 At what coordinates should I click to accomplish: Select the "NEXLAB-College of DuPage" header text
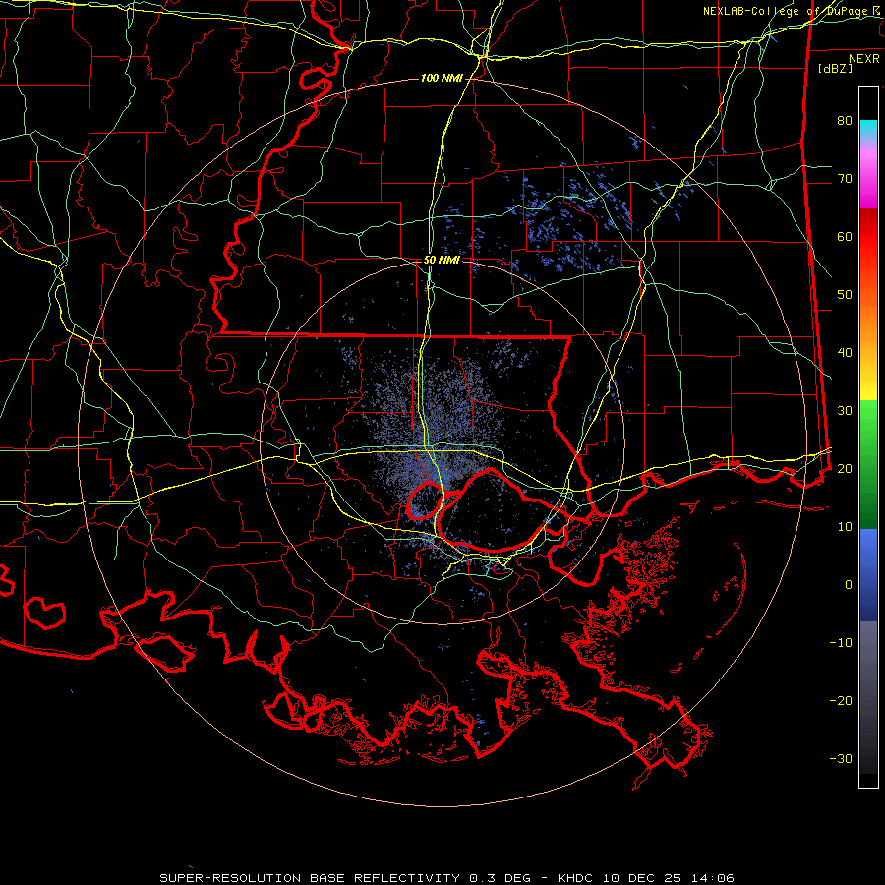(x=787, y=11)
